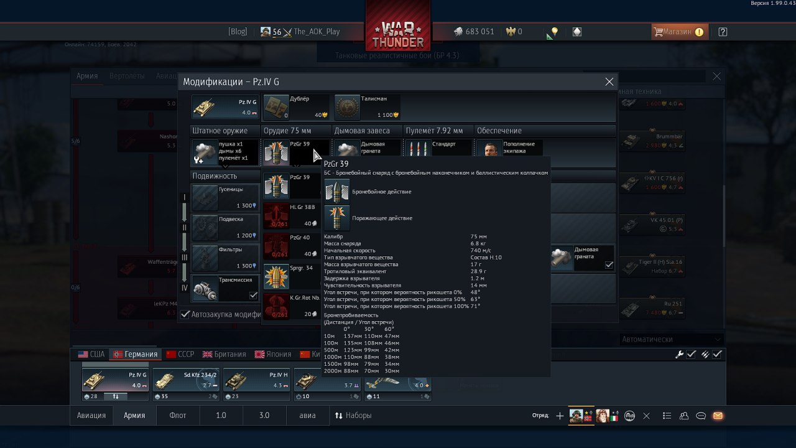Click squad member avatar with Italian flag

tap(606, 416)
